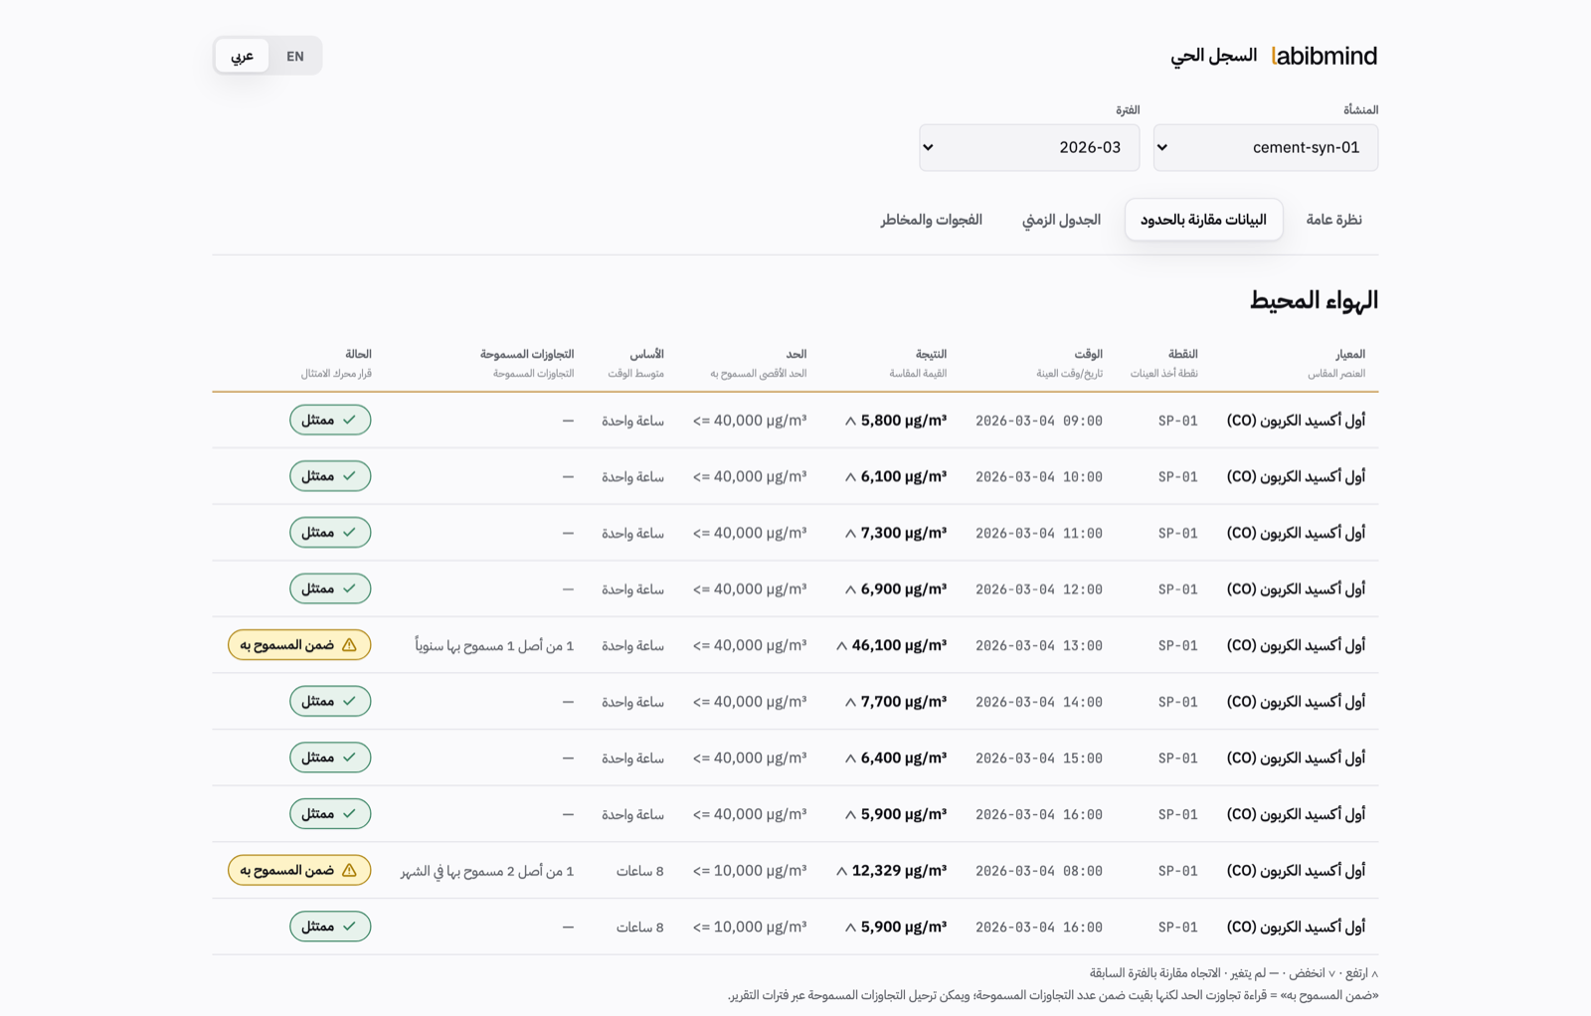1591x1016 pixels.
Task: Click the المعيار column header
Action: (x=1349, y=354)
